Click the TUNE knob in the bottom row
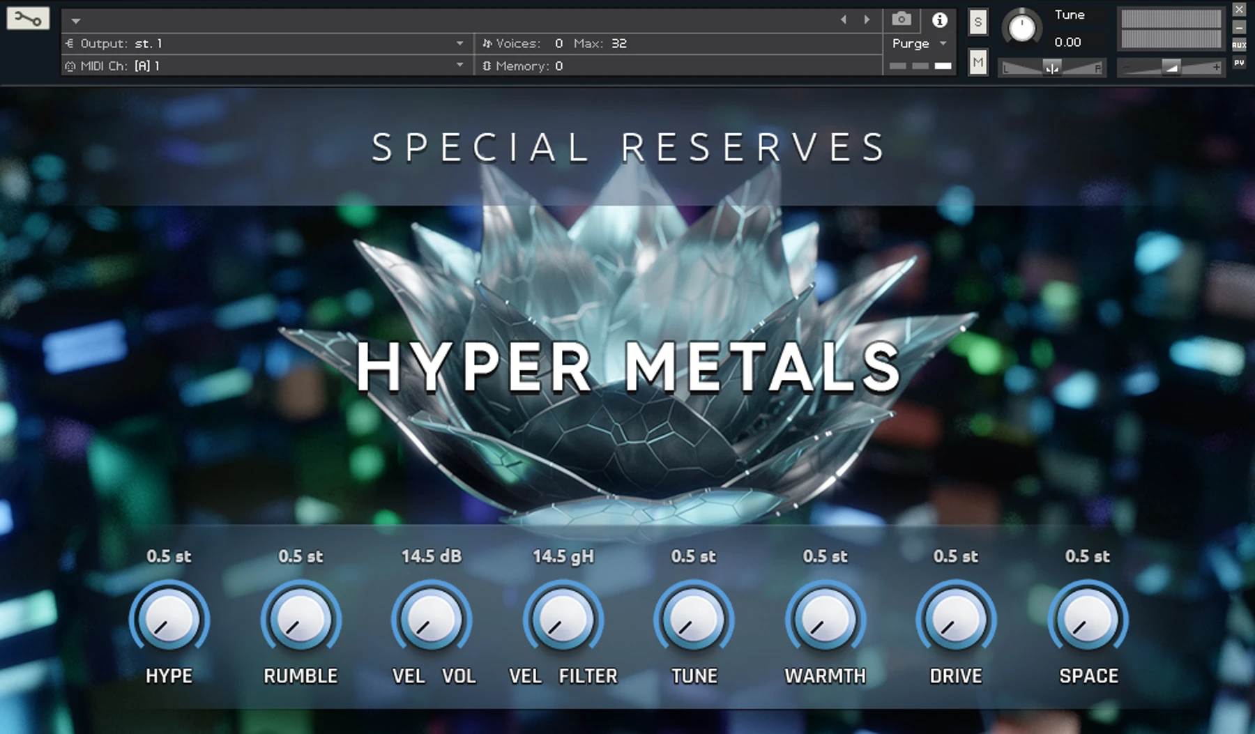Image resolution: width=1255 pixels, height=734 pixels. click(x=694, y=618)
